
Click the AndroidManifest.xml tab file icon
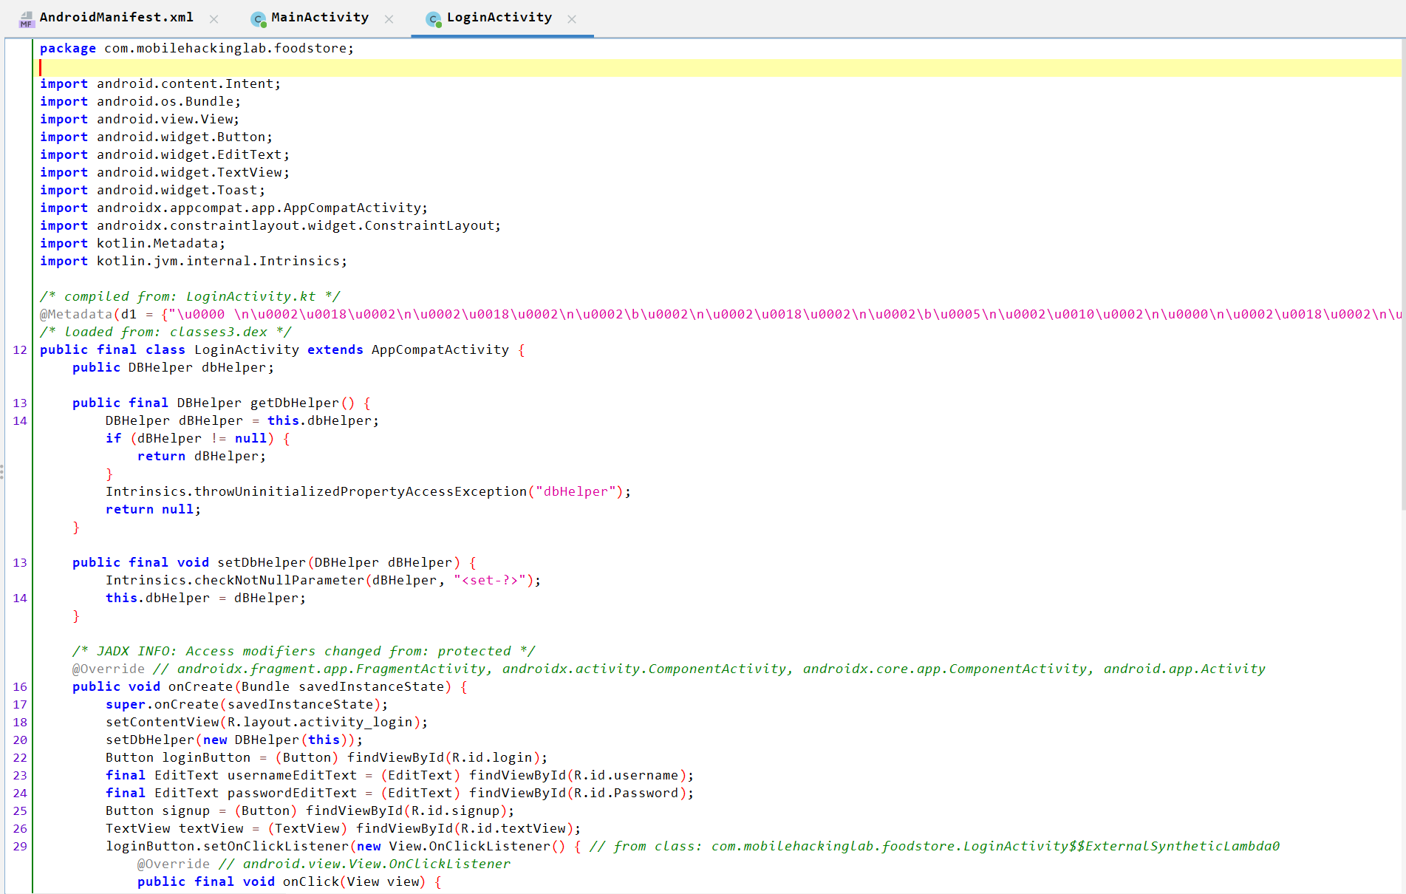27,18
